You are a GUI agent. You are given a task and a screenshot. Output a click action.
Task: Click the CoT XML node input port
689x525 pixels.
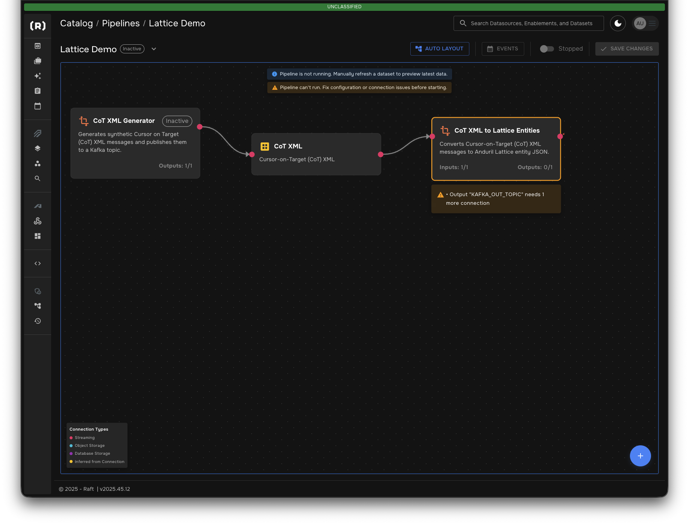(252, 154)
